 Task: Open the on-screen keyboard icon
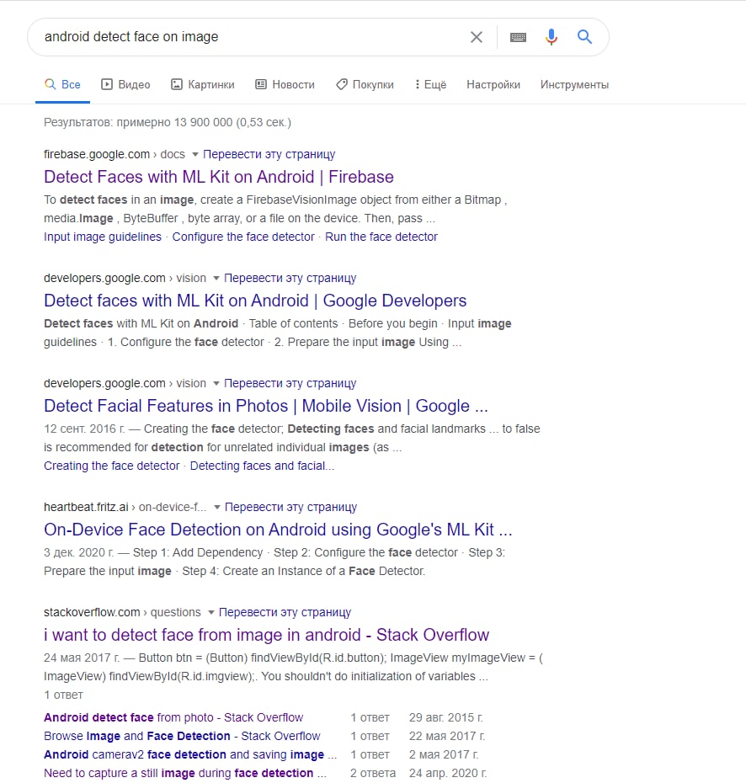pos(518,37)
